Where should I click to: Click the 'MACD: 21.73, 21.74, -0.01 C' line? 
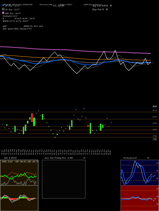point(16,21)
